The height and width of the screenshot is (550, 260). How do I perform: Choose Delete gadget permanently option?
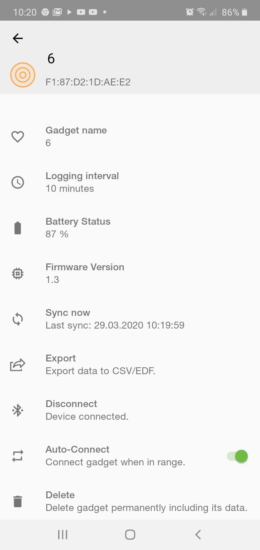pos(130,502)
